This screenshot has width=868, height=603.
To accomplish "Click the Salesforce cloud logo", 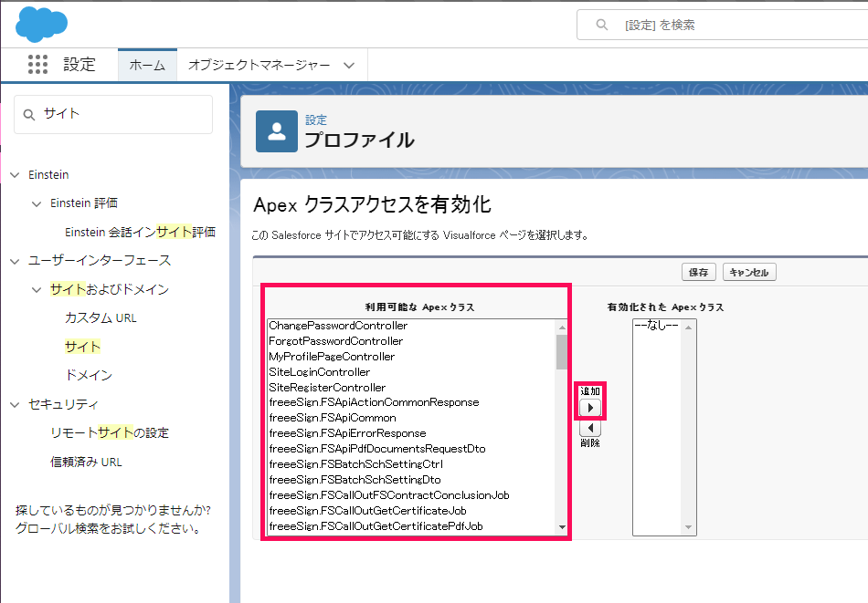I will click(41, 25).
